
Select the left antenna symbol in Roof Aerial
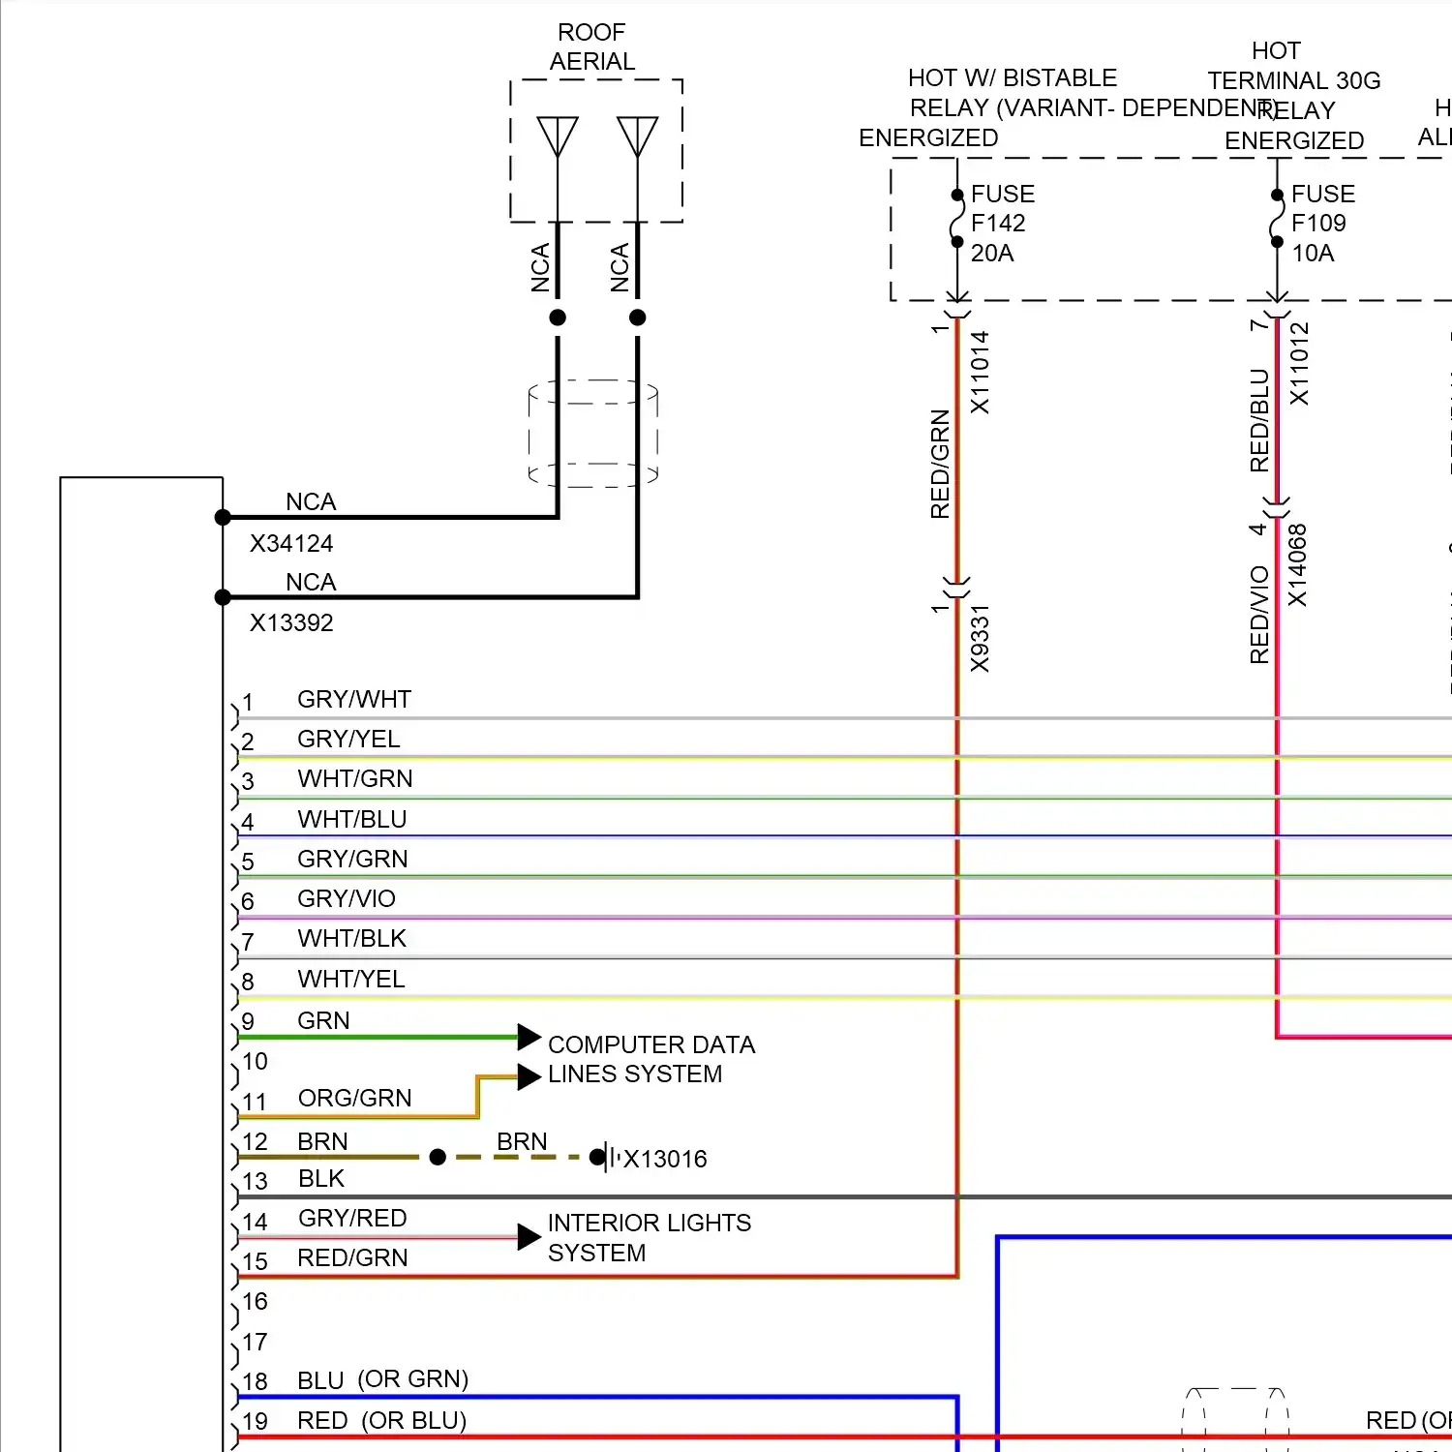pyautogui.click(x=558, y=137)
